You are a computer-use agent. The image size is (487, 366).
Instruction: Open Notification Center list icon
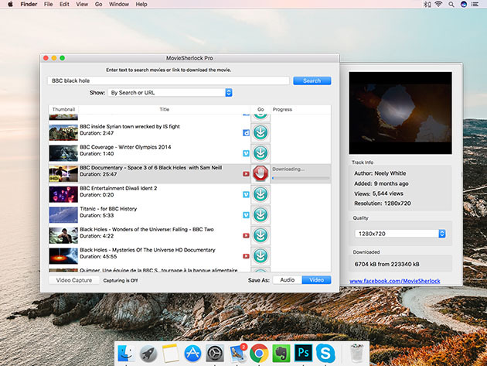(475, 5)
